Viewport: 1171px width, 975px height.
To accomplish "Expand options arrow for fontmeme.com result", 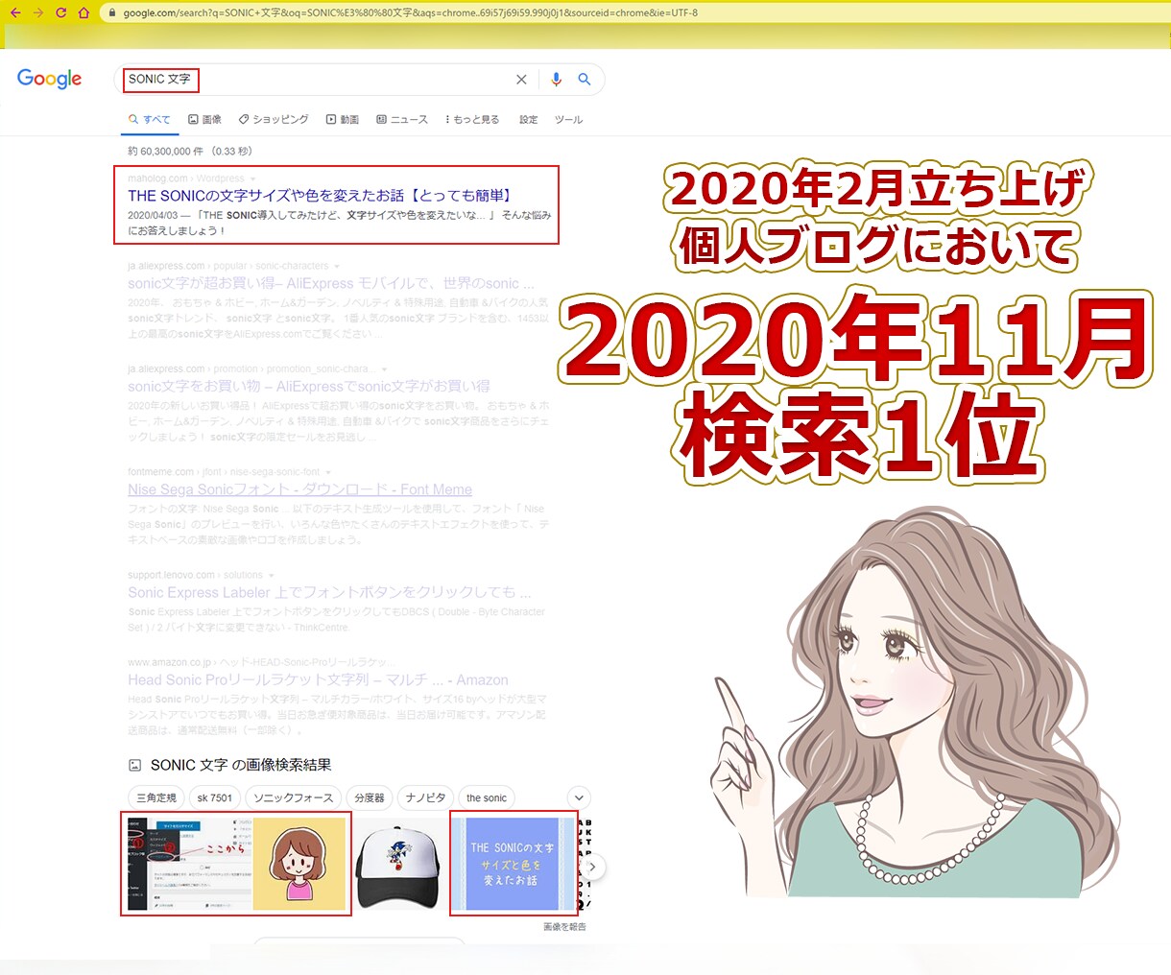I will [x=328, y=472].
